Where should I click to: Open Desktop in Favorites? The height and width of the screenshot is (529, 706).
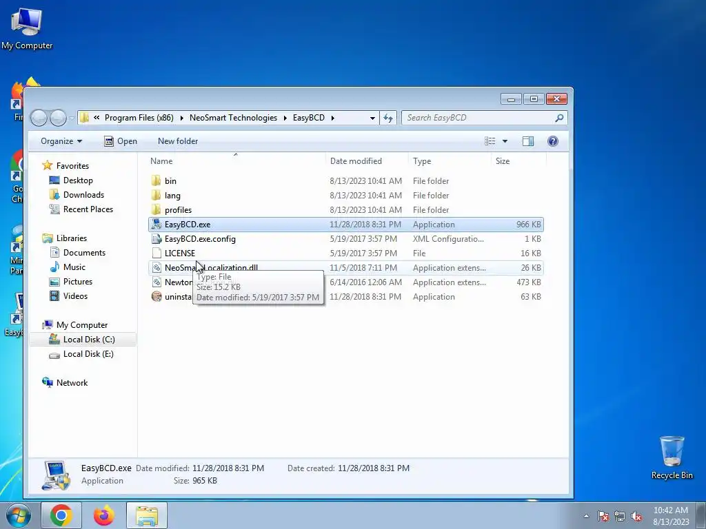(78, 180)
